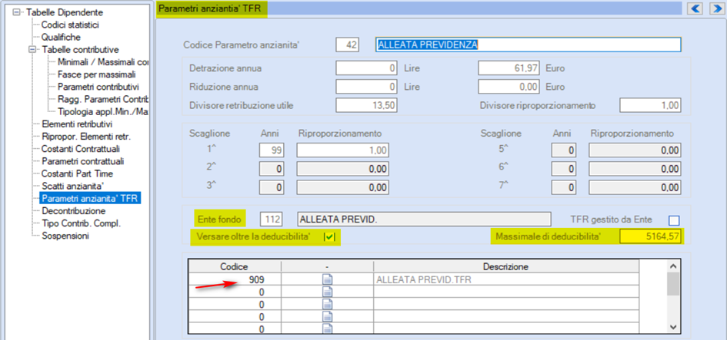Open Ragg. Parametri Contrib tree entry
The height and width of the screenshot is (340, 727).
pos(102,99)
